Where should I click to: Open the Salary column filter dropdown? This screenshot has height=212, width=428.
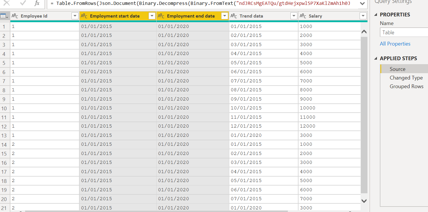(363, 16)
